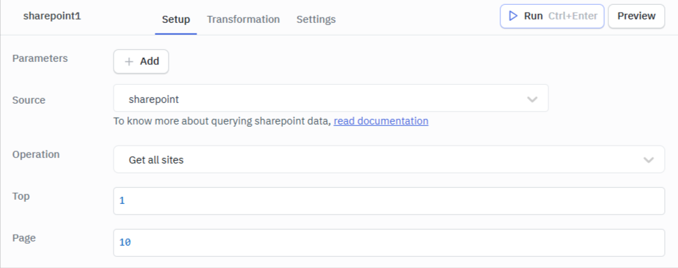
Task: Click the Ctrl+Enter shortcut hint
Action: pos(573,16)
